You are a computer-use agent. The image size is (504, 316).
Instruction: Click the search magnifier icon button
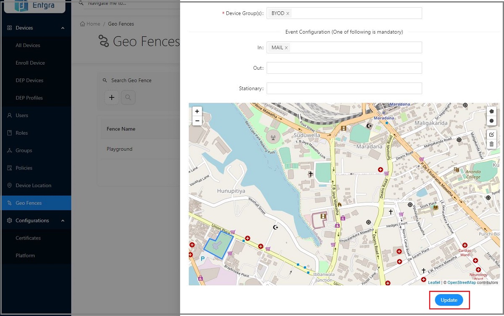[128, 98]
